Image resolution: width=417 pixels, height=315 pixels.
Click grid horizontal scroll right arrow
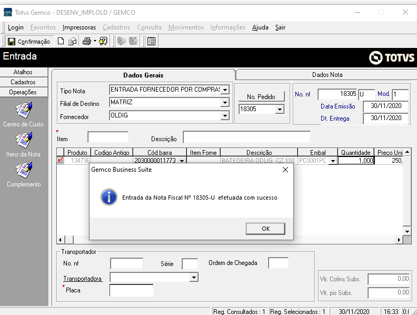tap(399, 240)
